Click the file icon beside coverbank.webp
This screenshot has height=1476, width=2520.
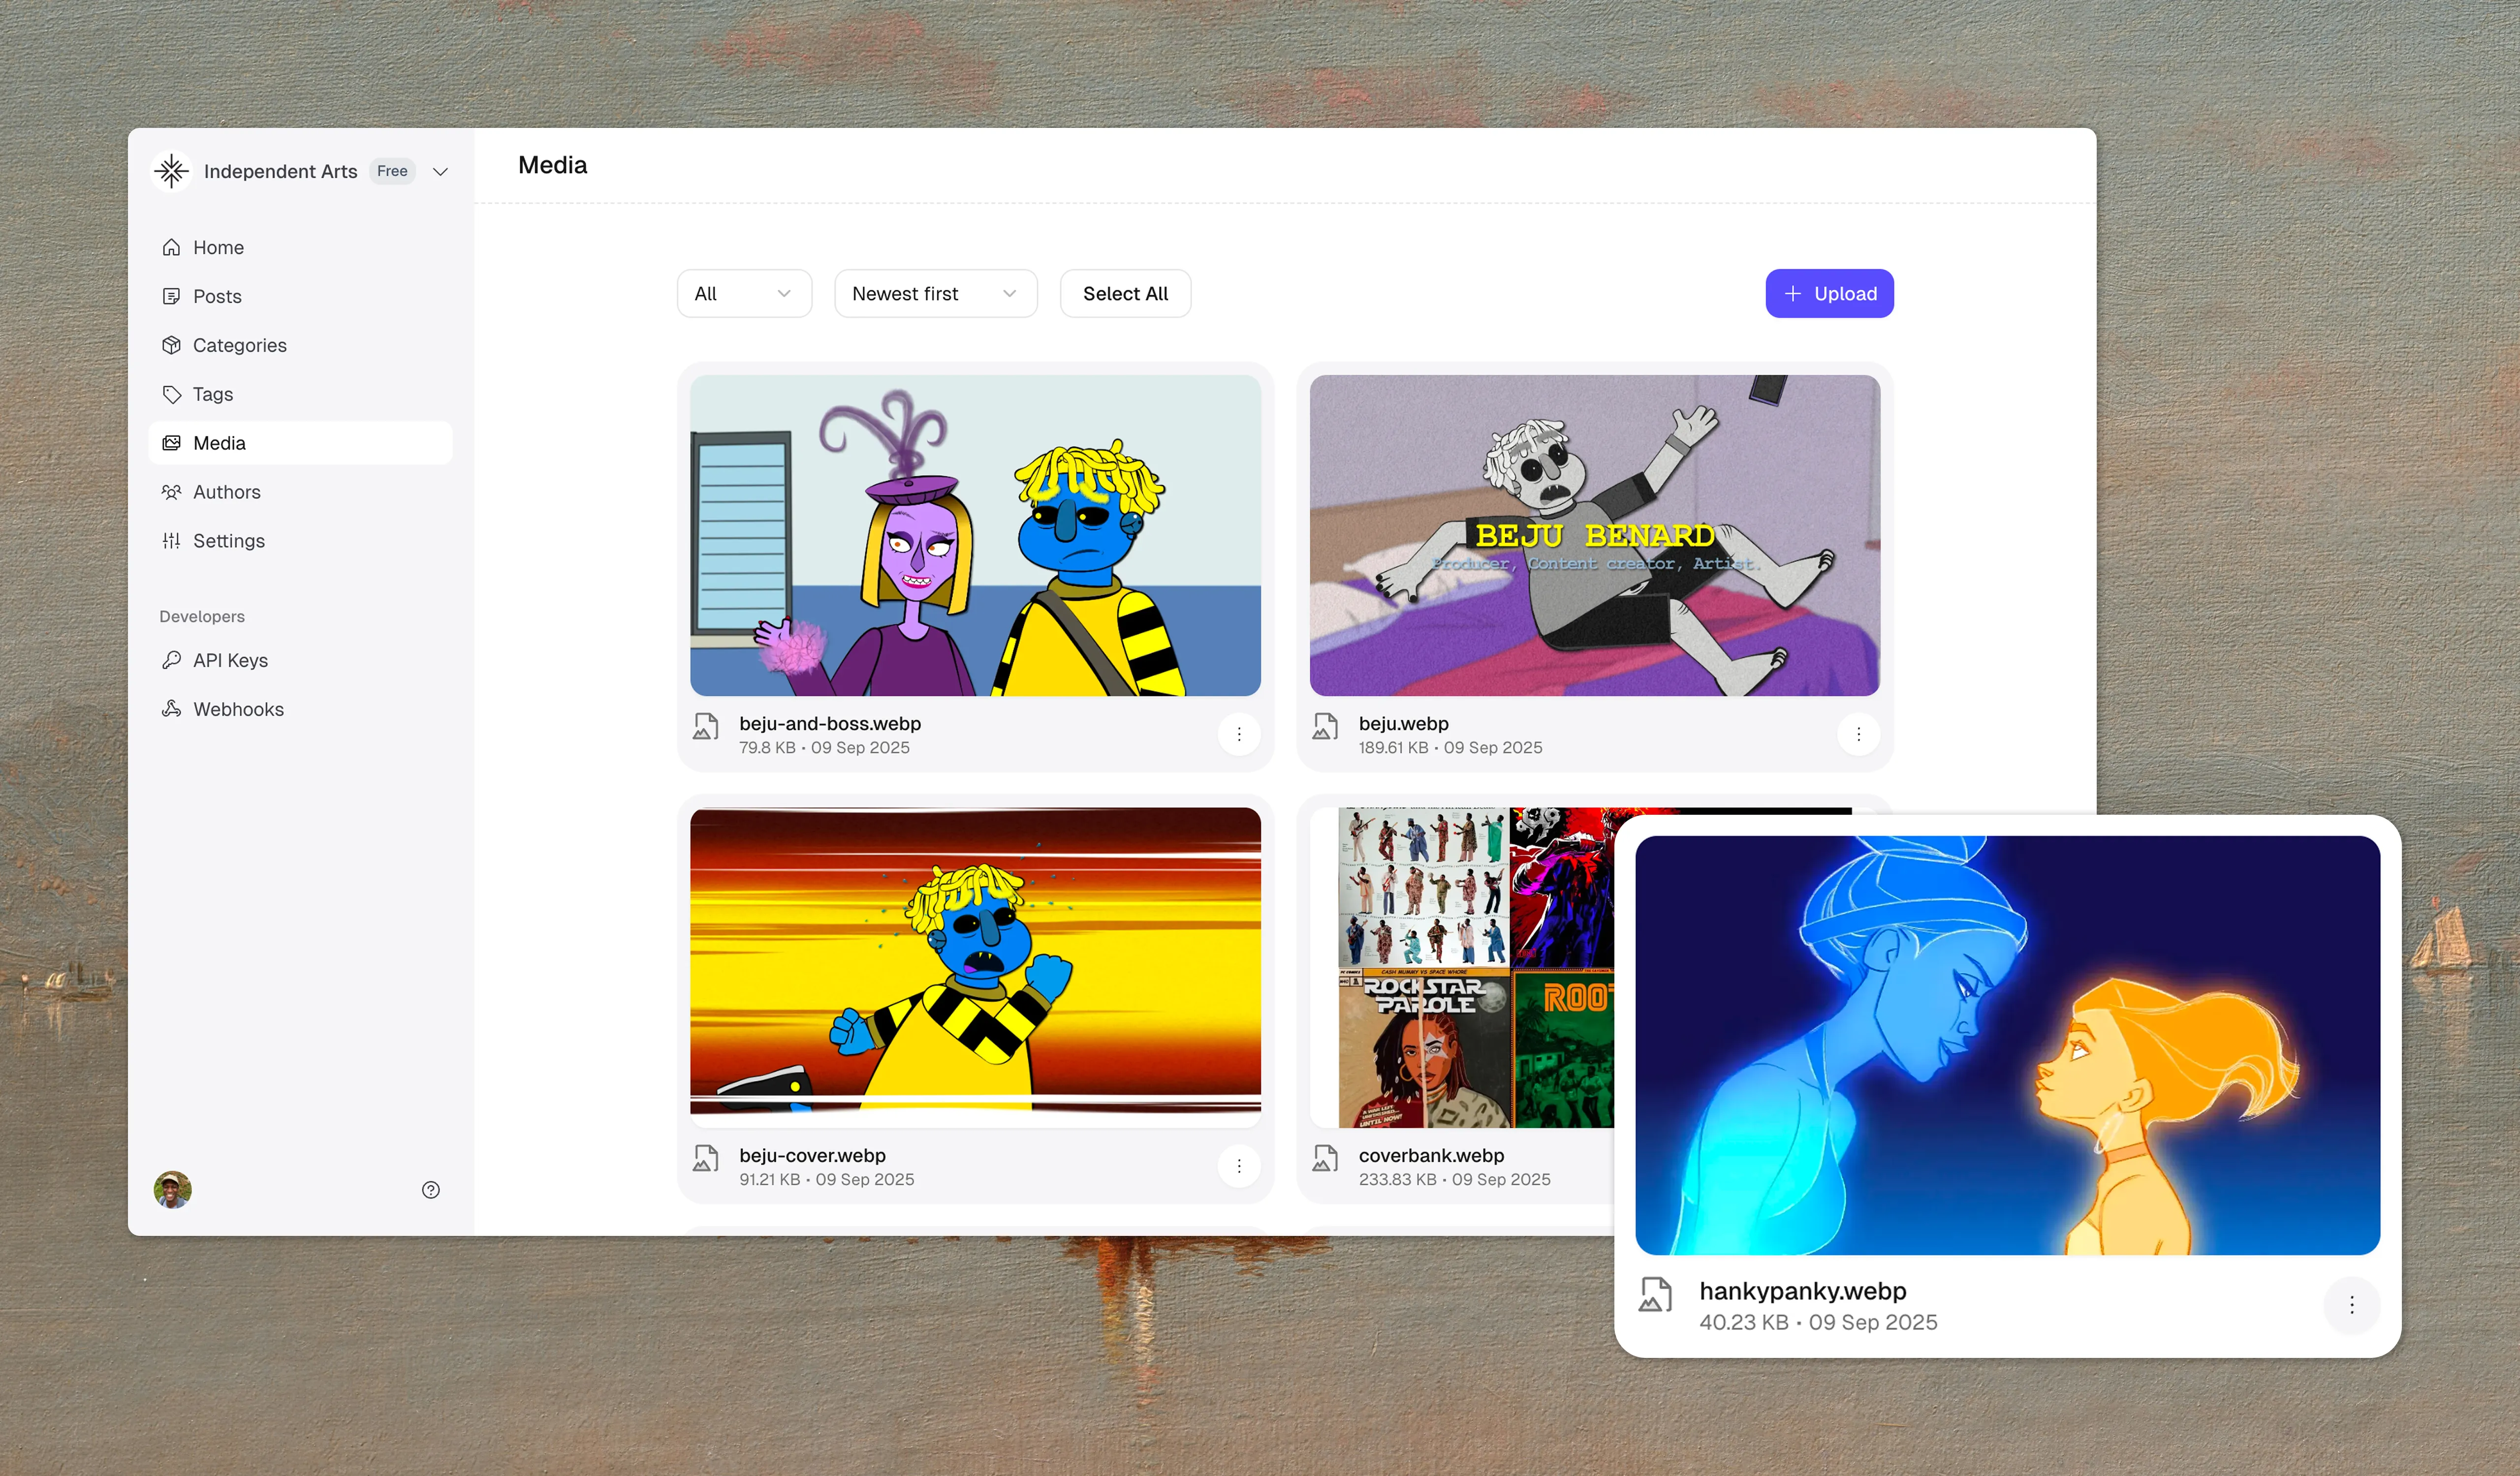tap(1325, 1159)
